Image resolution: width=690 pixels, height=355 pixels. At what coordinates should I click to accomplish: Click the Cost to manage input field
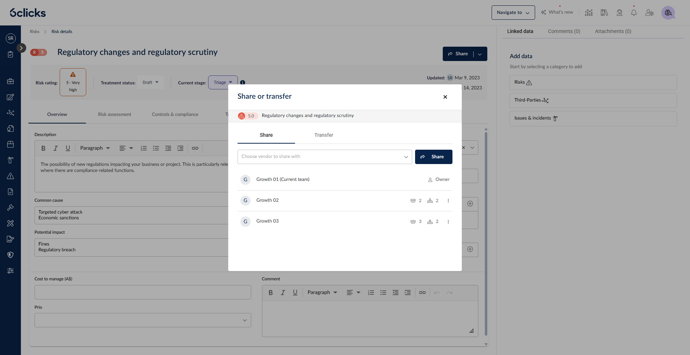point(143,292)
